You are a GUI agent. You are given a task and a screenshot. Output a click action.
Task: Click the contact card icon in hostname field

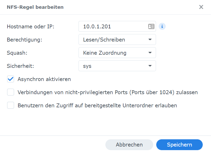point(151,26)
